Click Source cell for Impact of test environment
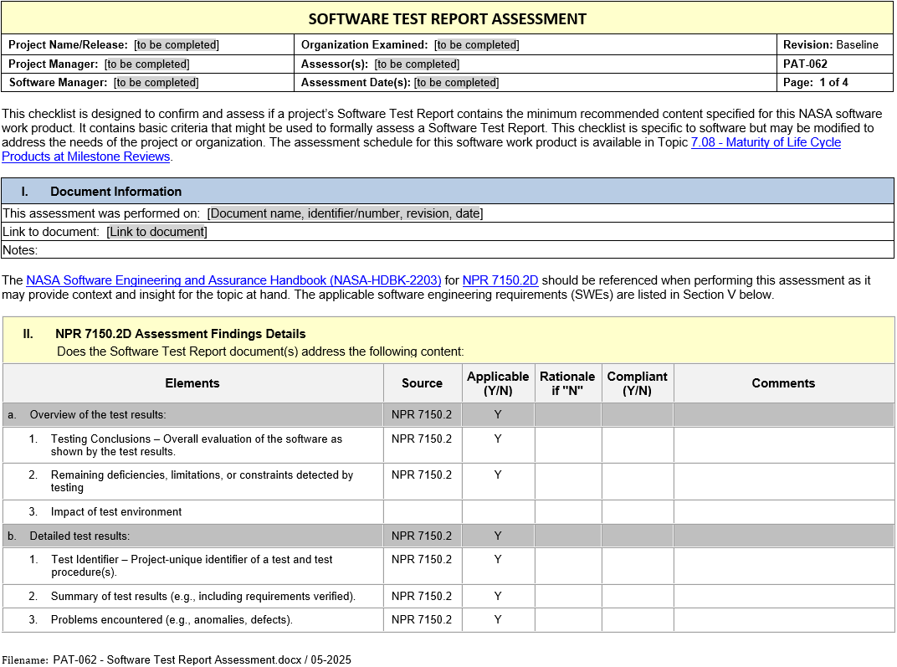This screenshot has width=897, height=667. (x=422, y=512)
